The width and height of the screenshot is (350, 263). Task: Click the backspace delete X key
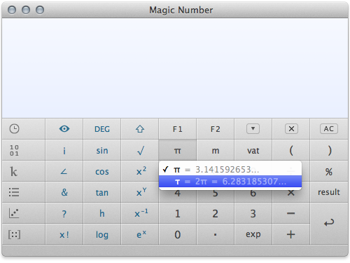[x=291, y=129]
